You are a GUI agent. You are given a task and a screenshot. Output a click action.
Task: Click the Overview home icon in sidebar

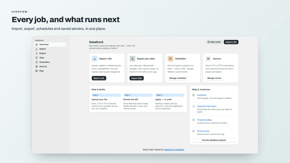click(37, 44)
